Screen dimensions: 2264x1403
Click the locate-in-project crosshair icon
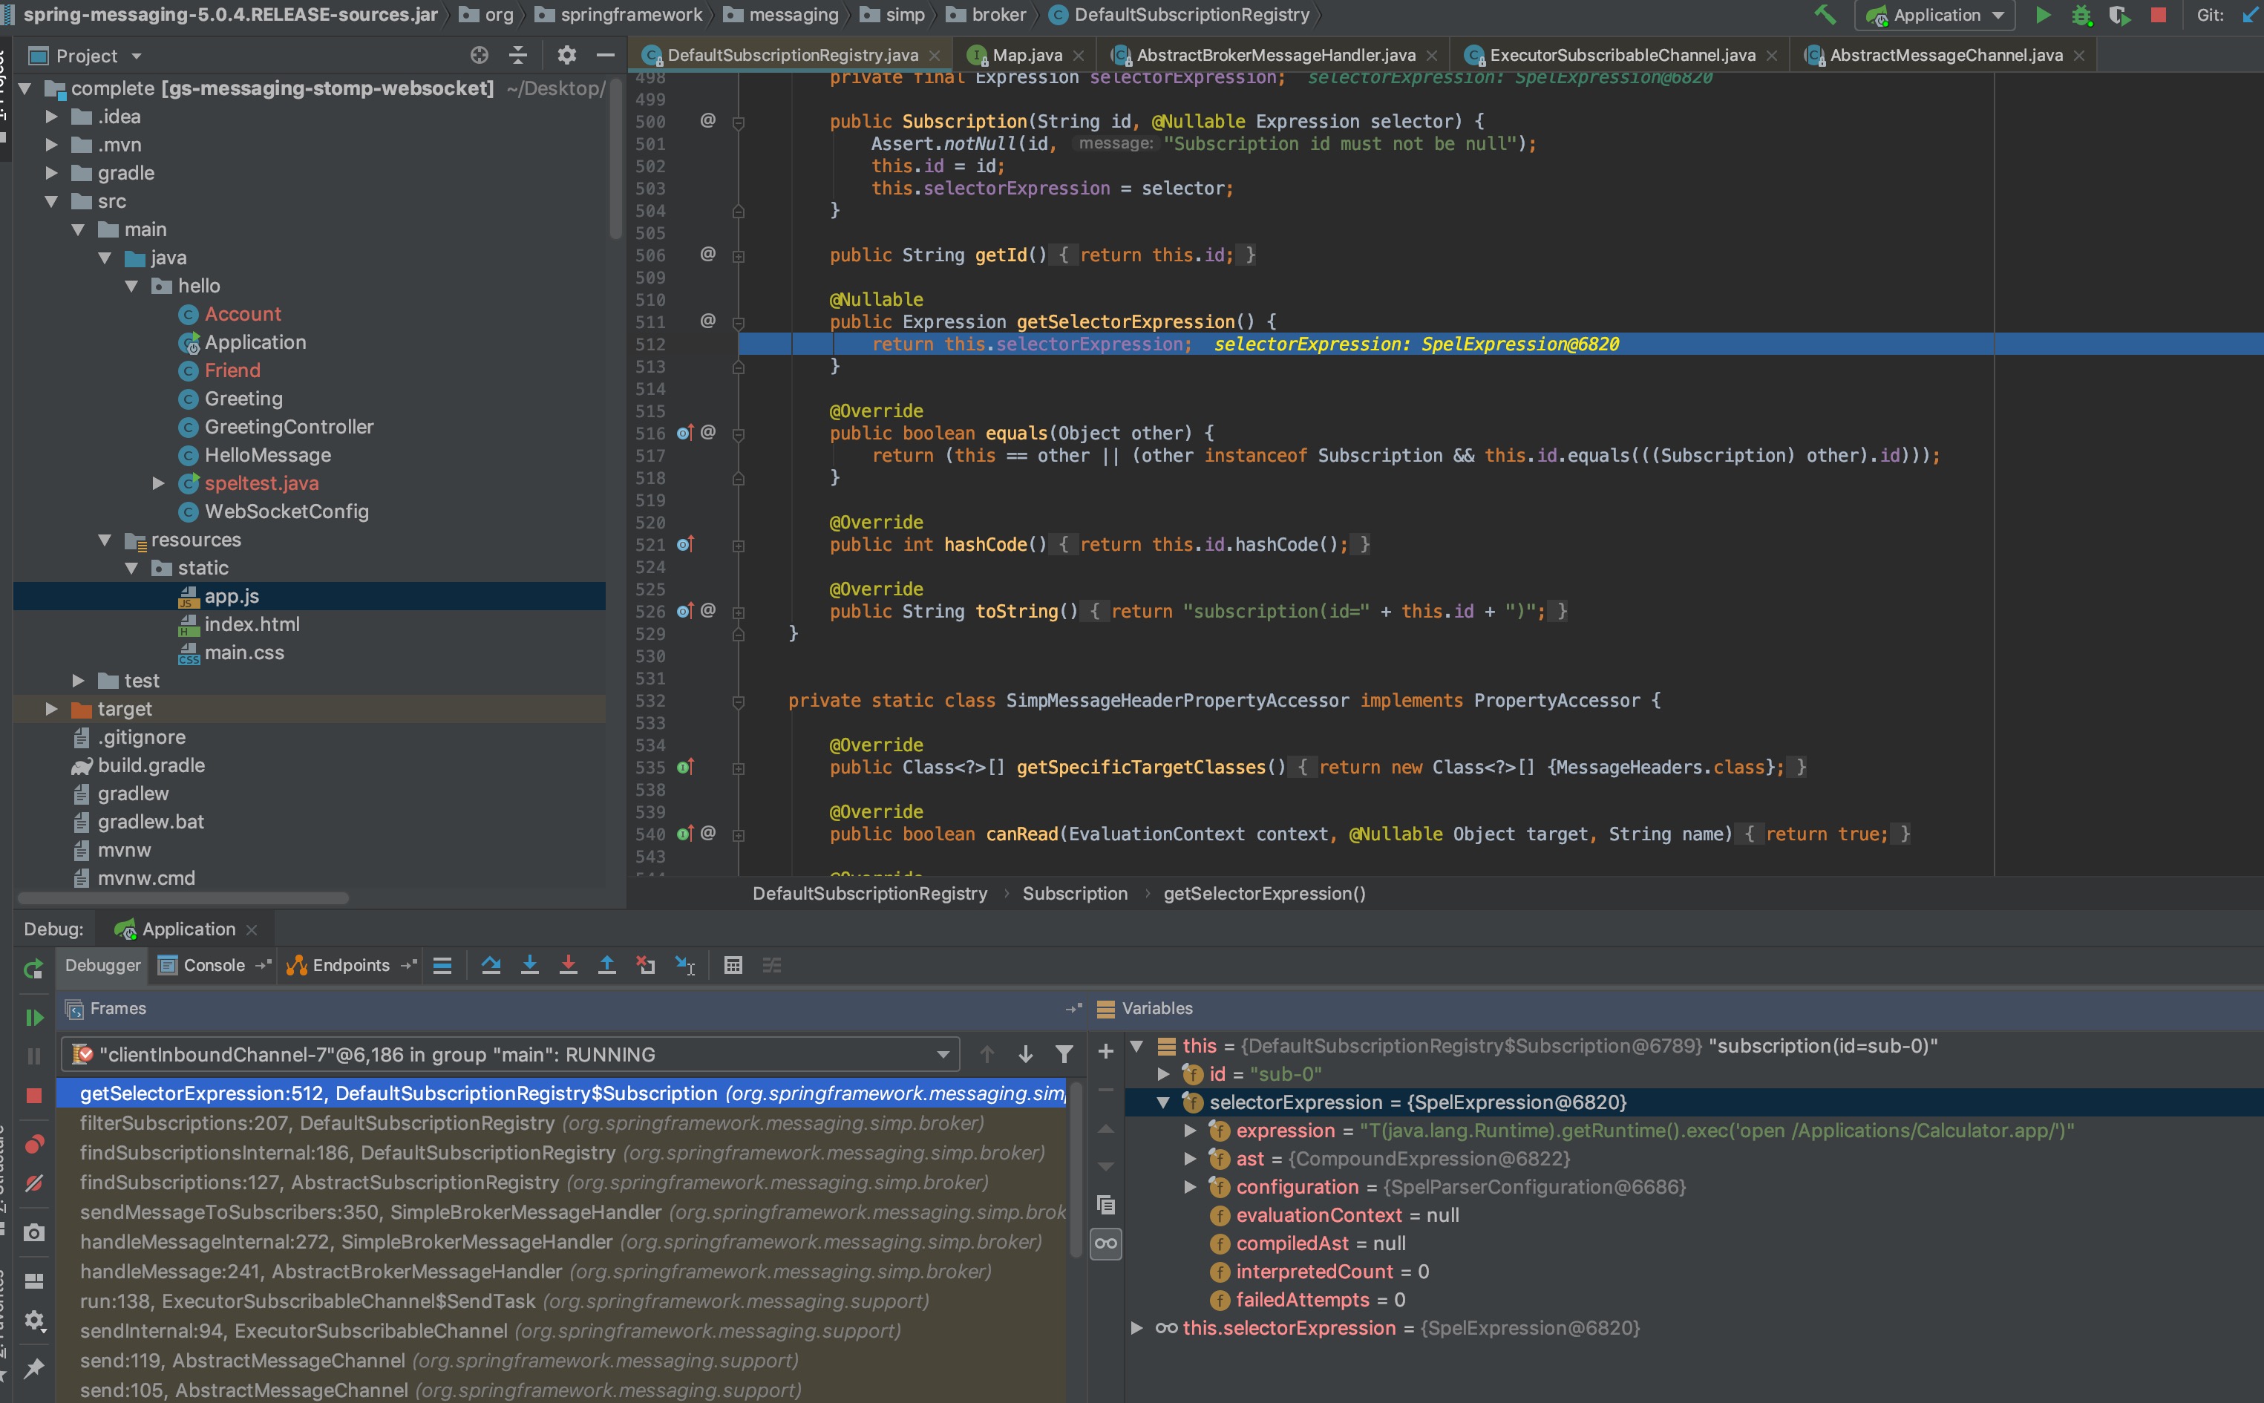point(479,55)
